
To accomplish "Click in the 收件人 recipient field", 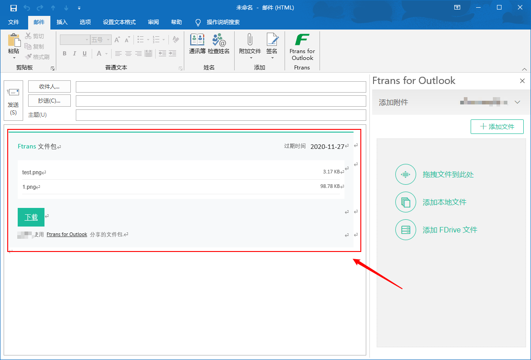I will coord(221,87).
